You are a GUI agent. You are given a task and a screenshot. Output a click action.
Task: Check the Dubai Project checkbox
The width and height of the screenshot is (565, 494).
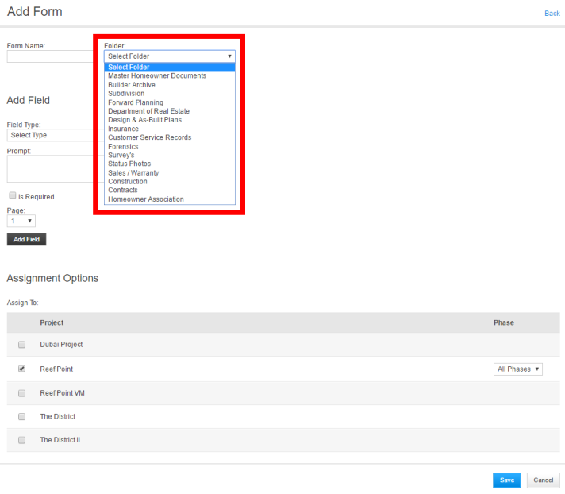pyautogui.click(x=22, y=345)
